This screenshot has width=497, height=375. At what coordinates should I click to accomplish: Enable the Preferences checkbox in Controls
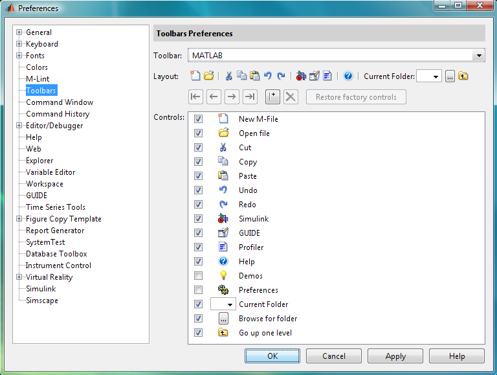[x=199, y=290]
